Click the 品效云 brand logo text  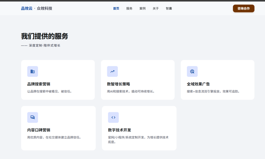tap(27, 9)
